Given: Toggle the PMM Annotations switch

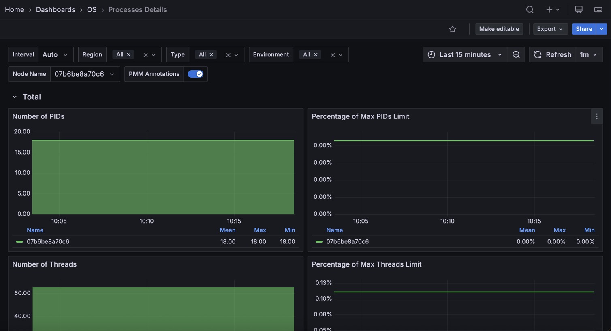Looking at the screenshot, I should (x=195, y=74).
